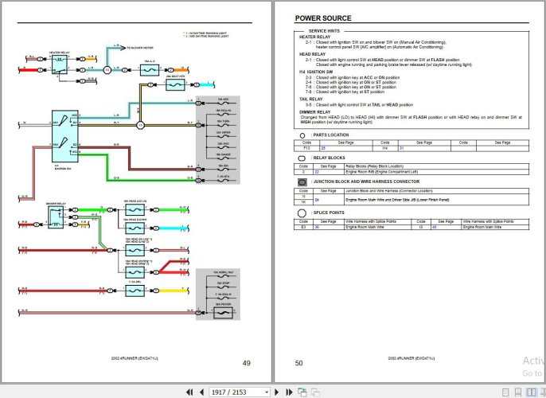
Task: Open page link 24 in Junction Block table
Action: 317,200
